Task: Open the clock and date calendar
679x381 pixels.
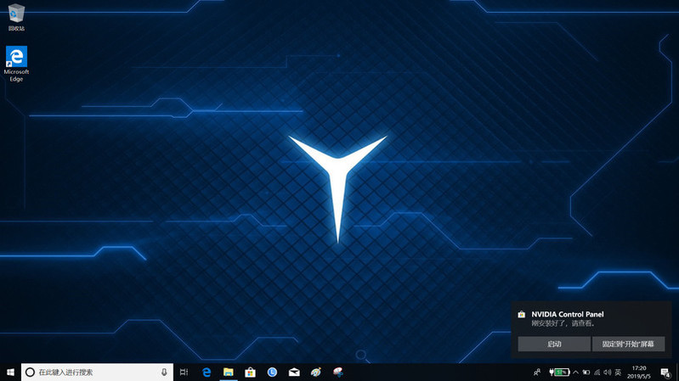Action: pyautogui.click(x=639, y=373)
